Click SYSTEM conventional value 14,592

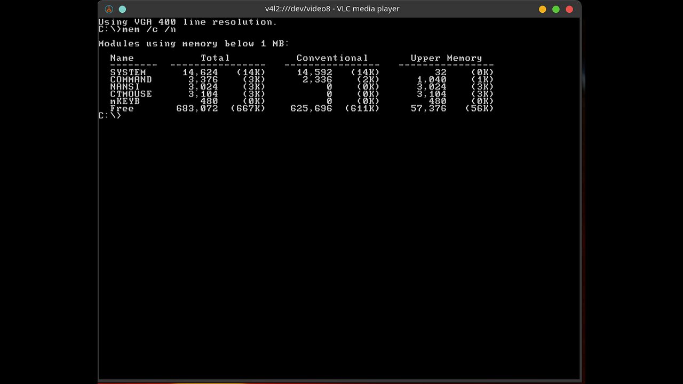pyautogui.click(x=314, y=73)
